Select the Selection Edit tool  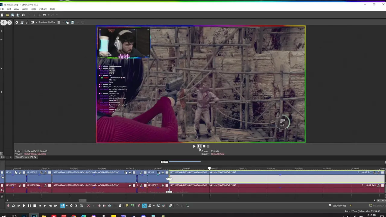76,206
